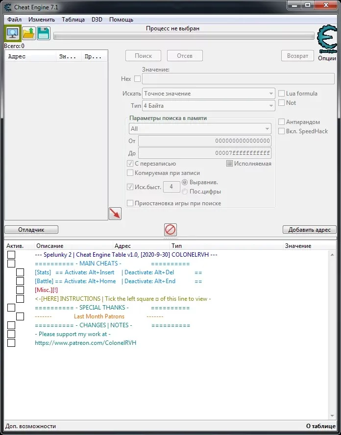341x435 pixels.
Task: Open Опции settings label
Action: coord(327,58)
